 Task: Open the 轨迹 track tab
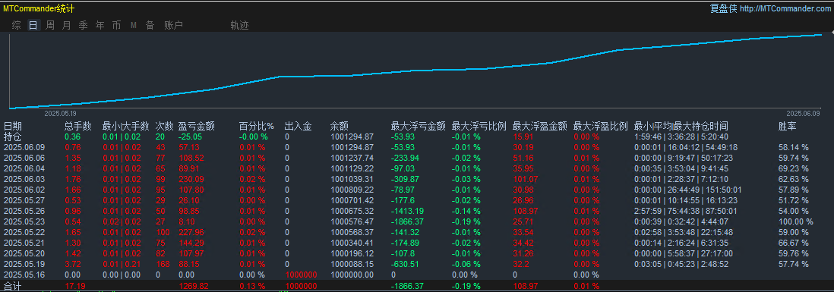pyautogui.click(x=239, y=25)
